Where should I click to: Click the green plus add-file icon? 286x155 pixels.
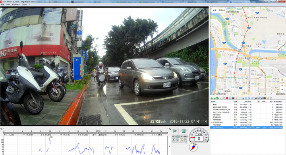click(212, 98)
